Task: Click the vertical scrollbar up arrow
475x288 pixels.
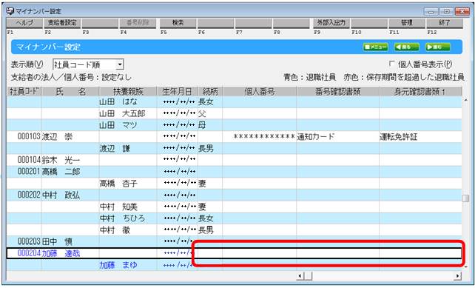Action: pyautogui.click(x=465, y=100)
